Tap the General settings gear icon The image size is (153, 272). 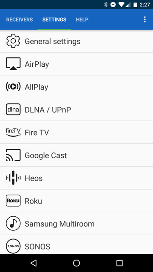pyautogui.click(x=13, y=41)
